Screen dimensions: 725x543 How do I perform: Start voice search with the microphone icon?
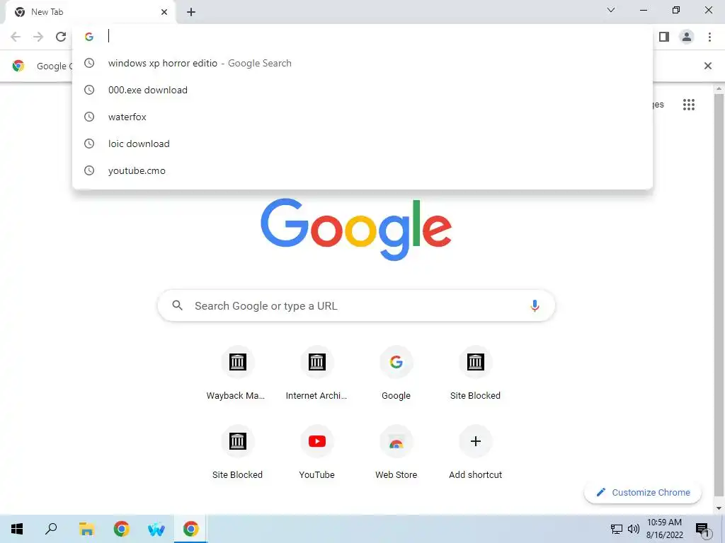click(535, 305)
